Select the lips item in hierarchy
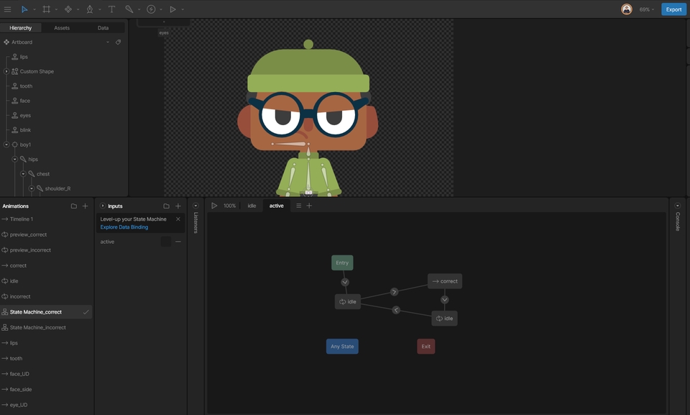The width and height of the screenshot is (690, 415). point(24,57)
